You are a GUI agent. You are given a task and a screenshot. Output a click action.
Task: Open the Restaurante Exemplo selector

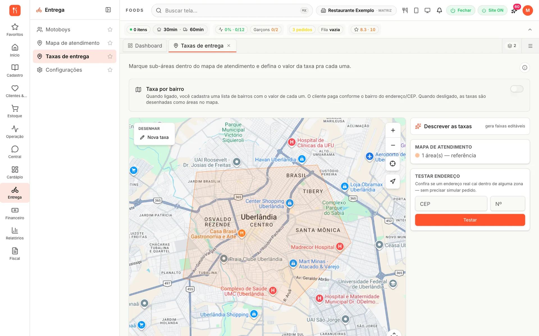click(x=356, y=10)
